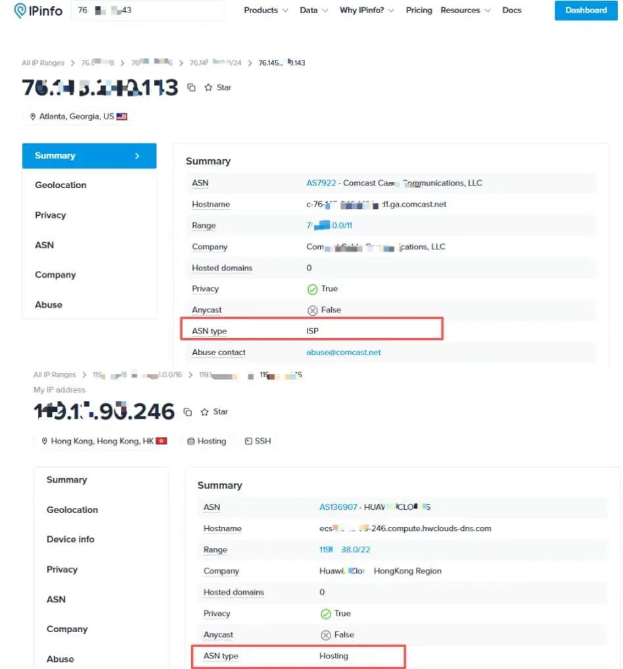Copy the Atlanta IP address using copy icon

click(x=191, y=87)
